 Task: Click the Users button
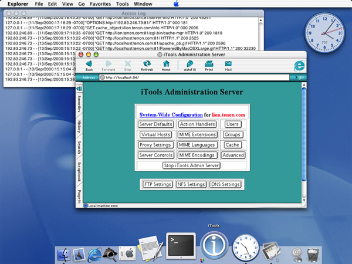click(x=232, y=124)
